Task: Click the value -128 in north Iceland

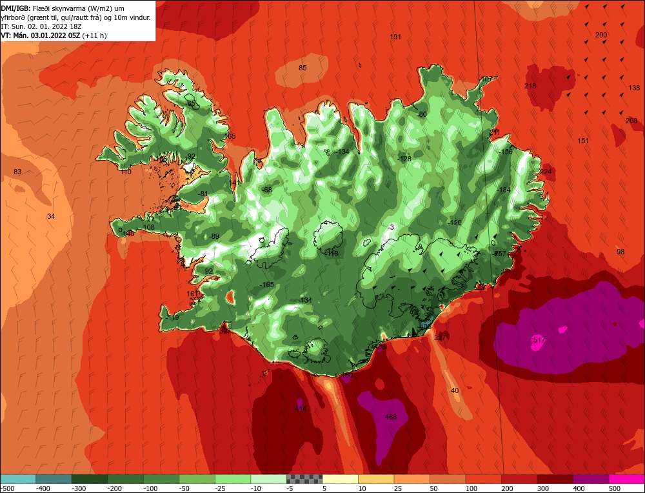Action: coord(404,159)
